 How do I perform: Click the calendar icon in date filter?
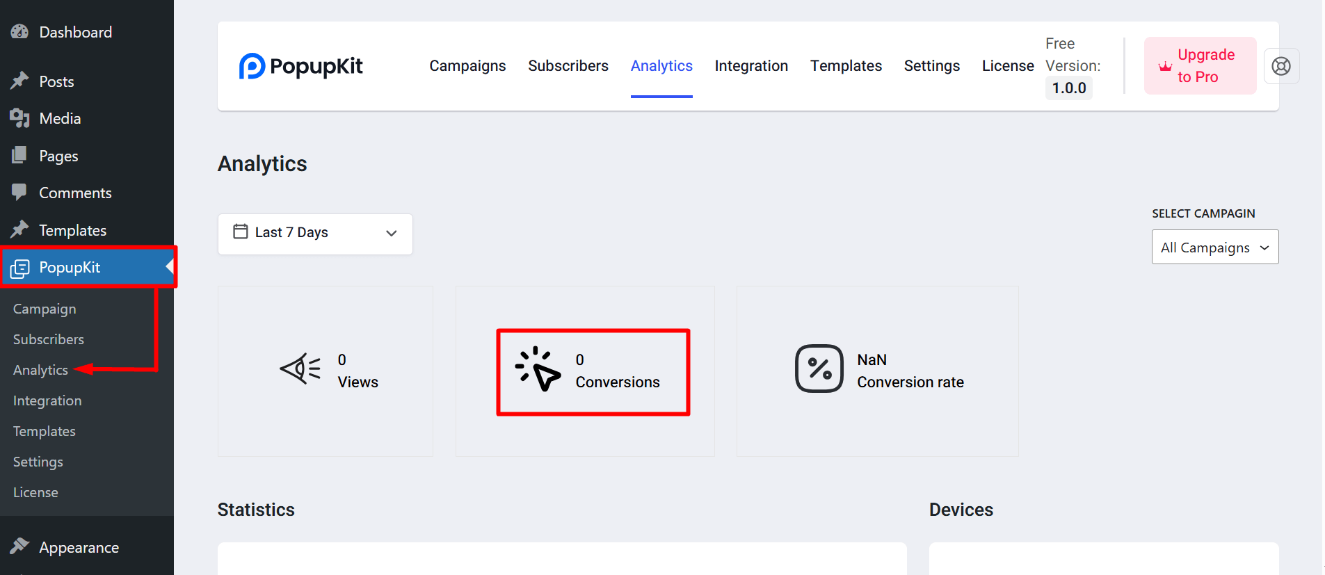241,232
